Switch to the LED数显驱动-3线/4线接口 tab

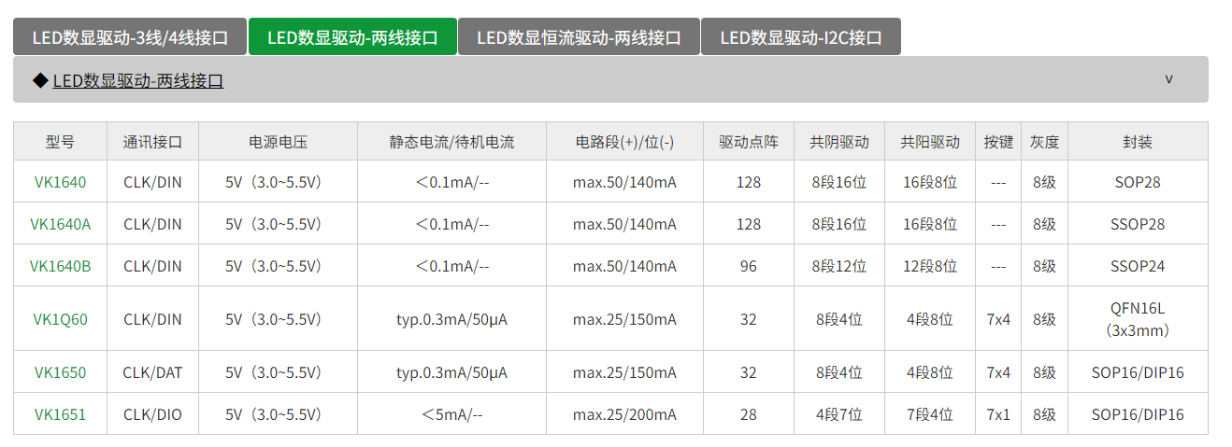click(130, 37)
